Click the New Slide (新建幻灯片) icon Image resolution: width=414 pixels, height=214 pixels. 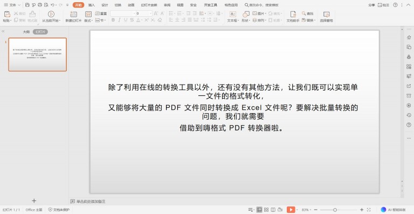74,14
